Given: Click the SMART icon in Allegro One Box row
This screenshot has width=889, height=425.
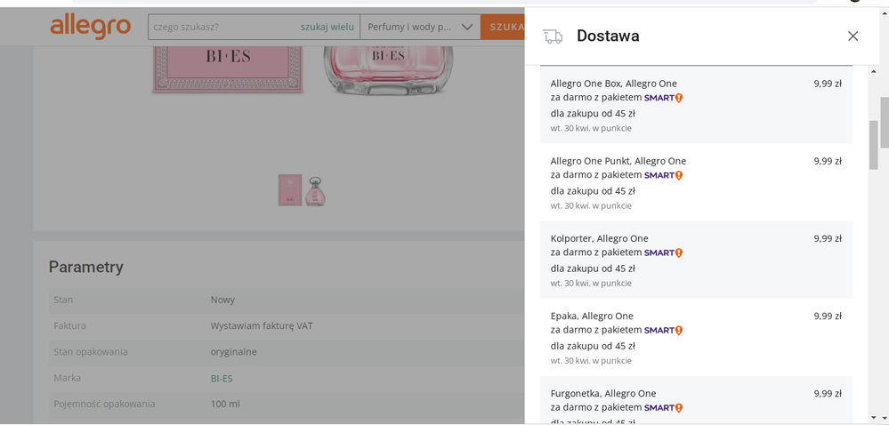Looking at the screenshot, I should pos(663,98).
